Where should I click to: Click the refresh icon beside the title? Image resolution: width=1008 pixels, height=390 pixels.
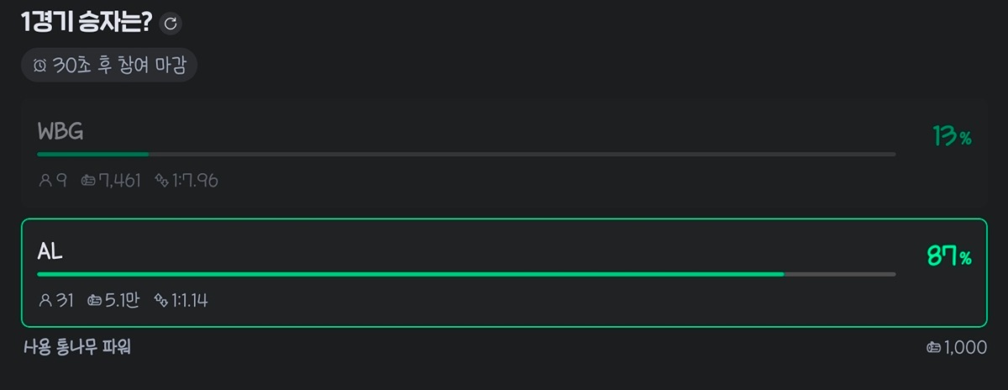171,24
